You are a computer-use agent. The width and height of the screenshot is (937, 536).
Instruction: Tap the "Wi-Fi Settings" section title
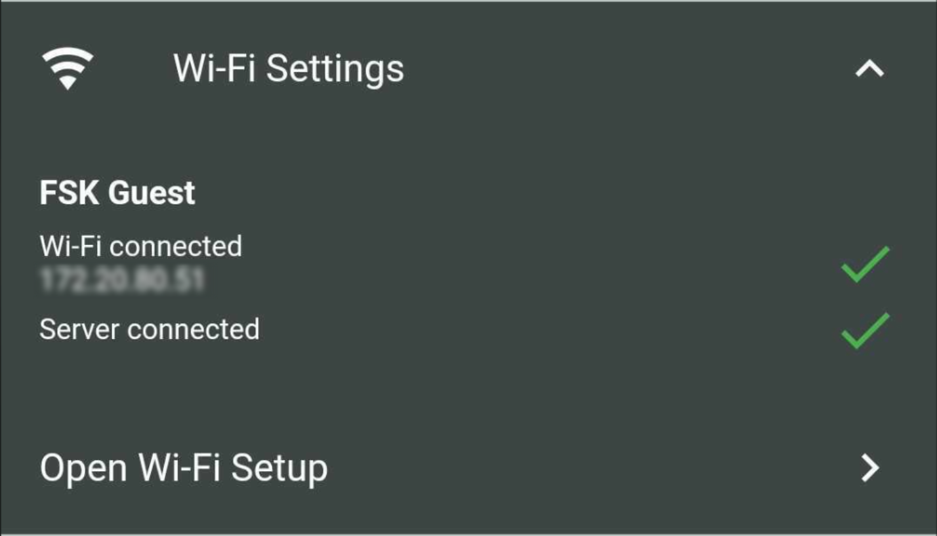pyautogui.click(x=289, y=68)
